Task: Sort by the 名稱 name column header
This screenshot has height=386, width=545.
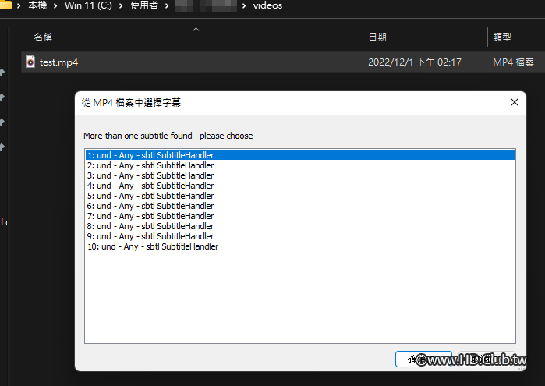Action: coord(43,37)
